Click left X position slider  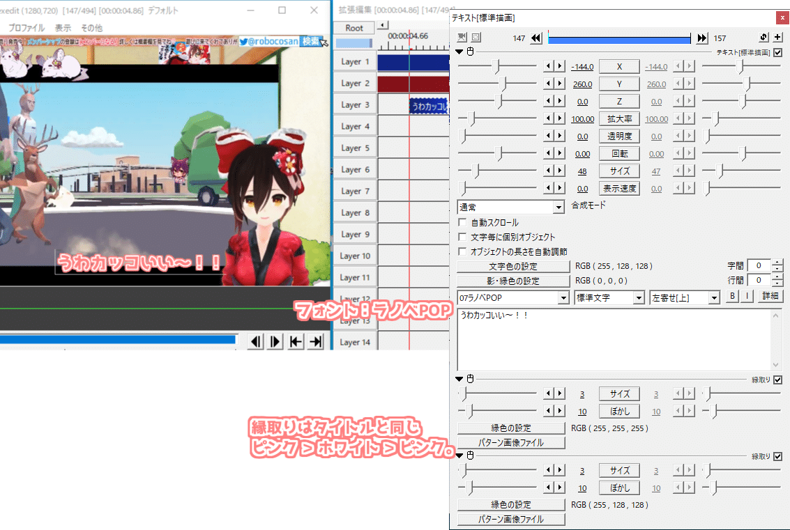[x=497, y=66]
